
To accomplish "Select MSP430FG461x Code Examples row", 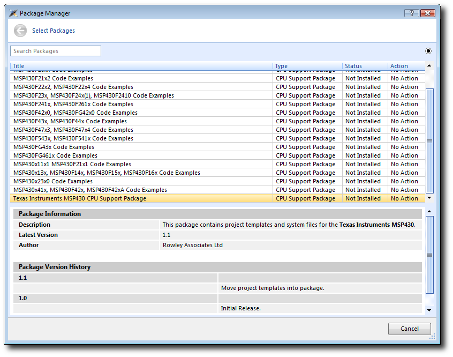I will click(x=55, y=155).
